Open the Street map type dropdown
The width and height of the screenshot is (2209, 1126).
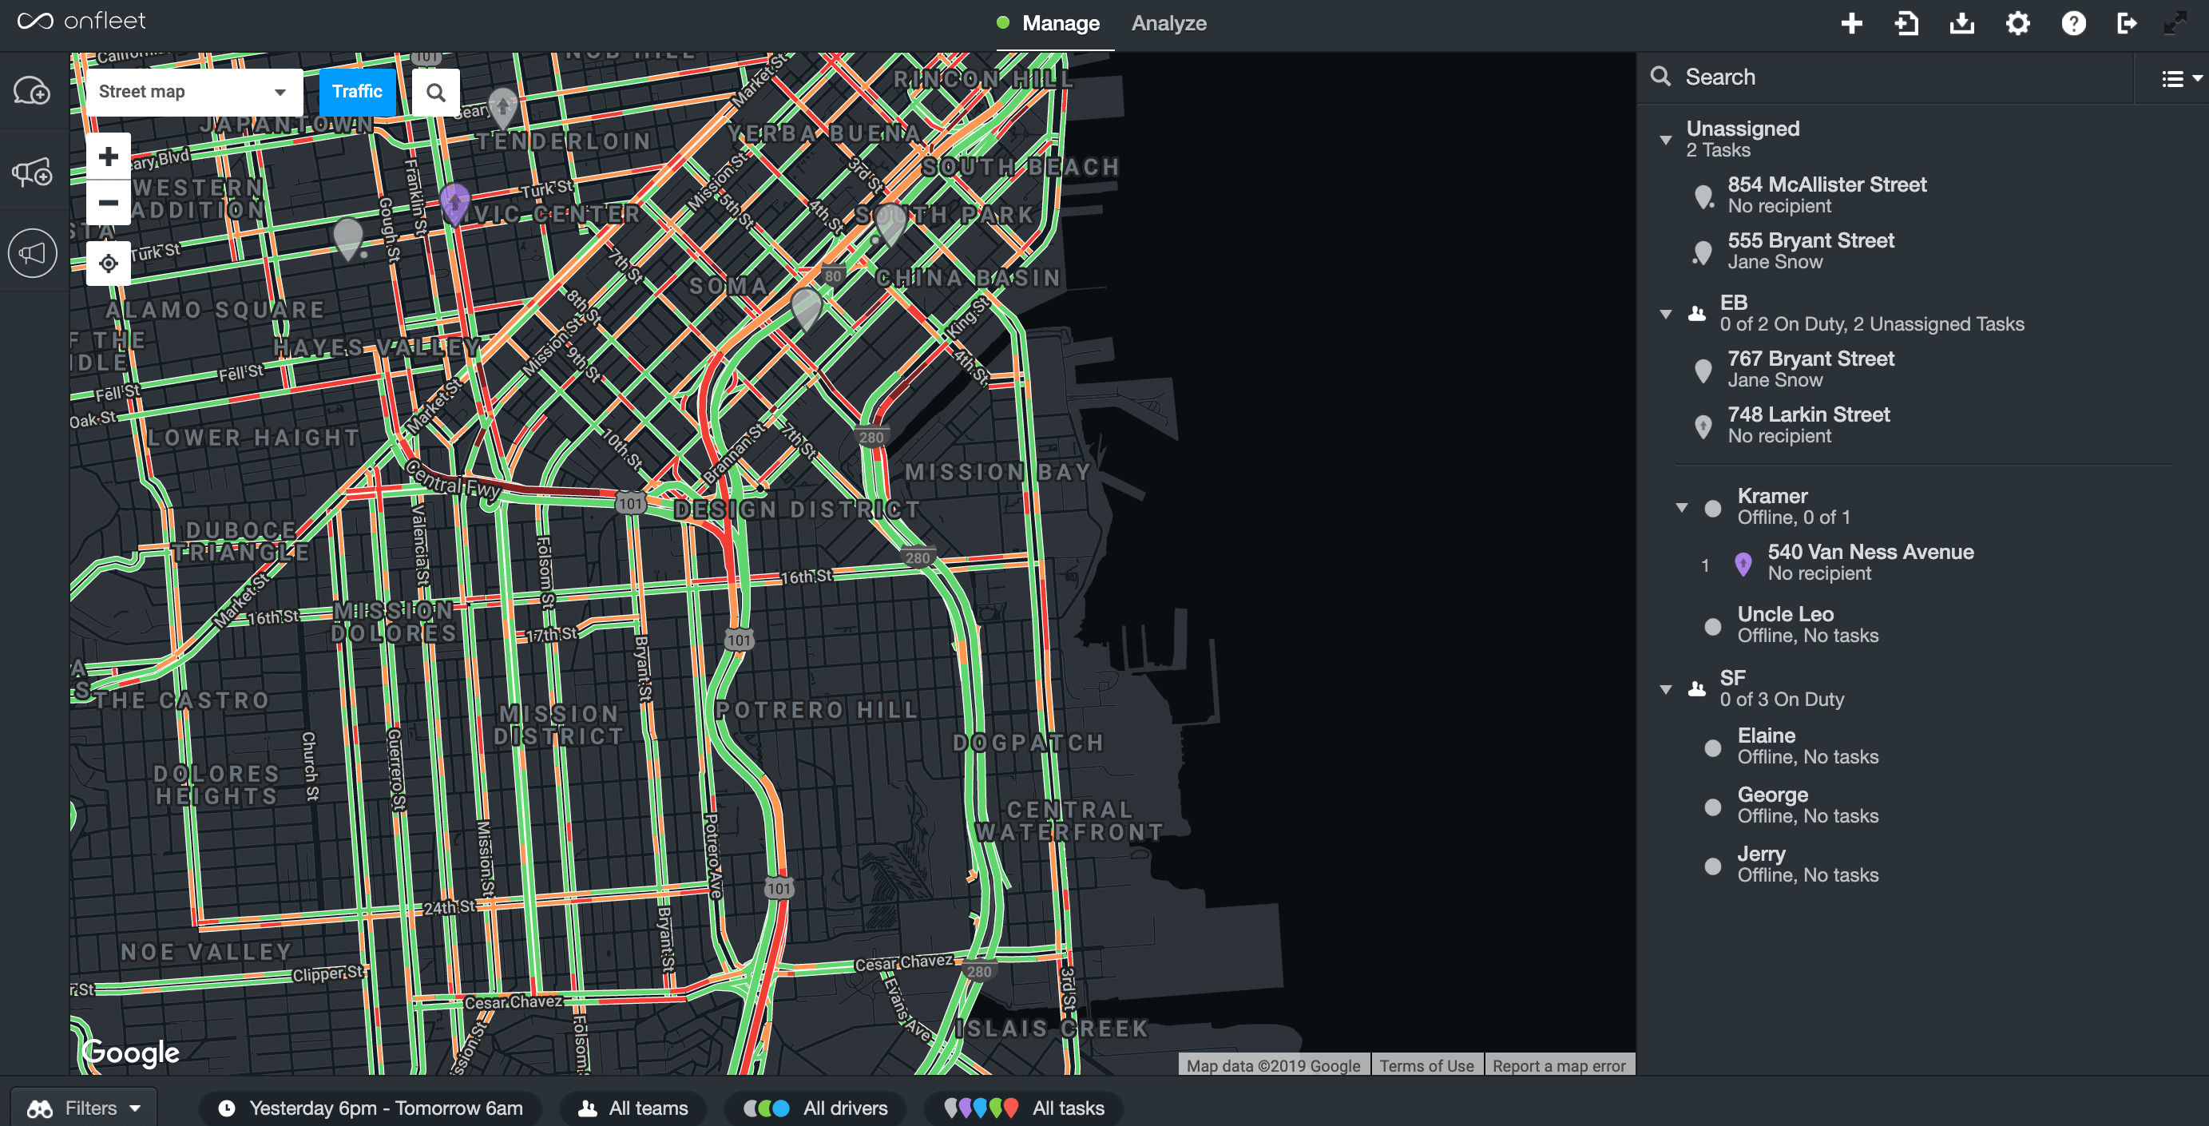coord(194,91)
